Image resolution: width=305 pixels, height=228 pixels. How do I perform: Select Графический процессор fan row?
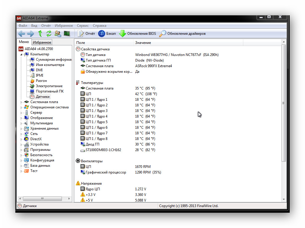click(121, 172)
